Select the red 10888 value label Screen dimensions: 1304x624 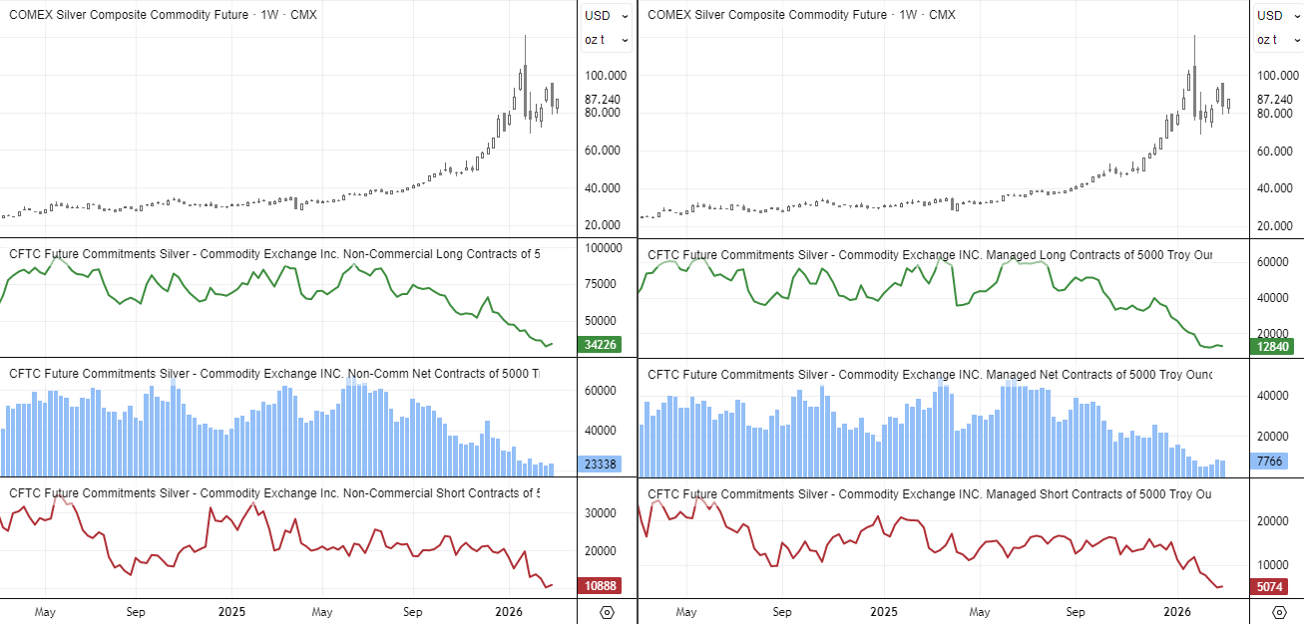point(600,586)
